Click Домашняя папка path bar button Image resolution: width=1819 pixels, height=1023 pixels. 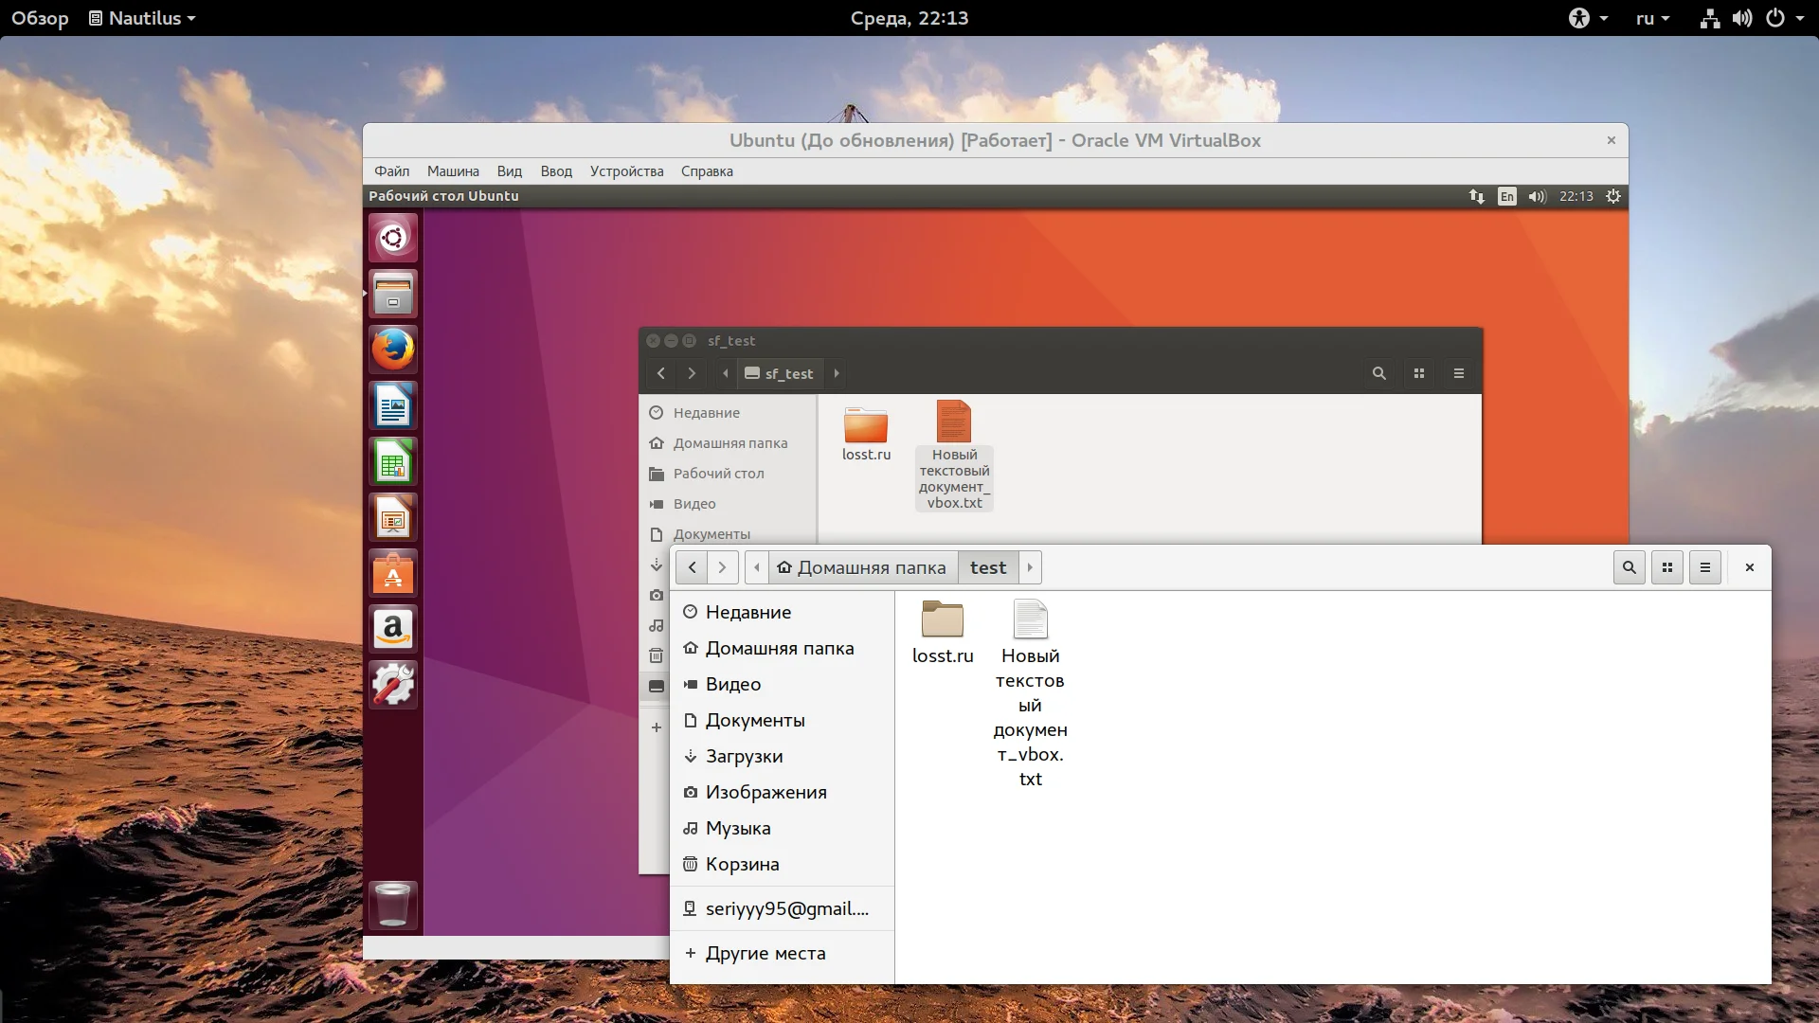[862, 567]
